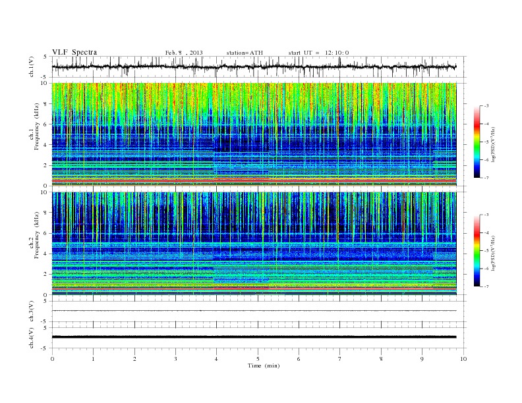Click the thin ch.3 voltage trace
The width and height of the screenshot is (522, 403).
pos(254,311)
